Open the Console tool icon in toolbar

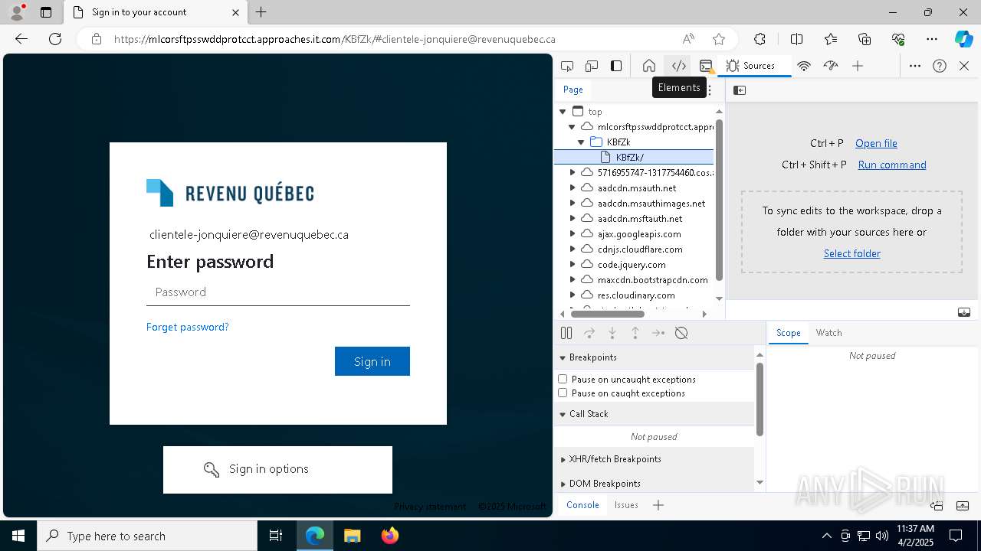coord(706,66)
